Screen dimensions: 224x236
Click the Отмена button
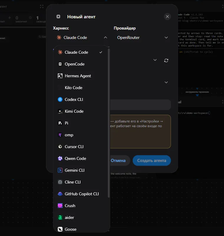coord(118,160)
